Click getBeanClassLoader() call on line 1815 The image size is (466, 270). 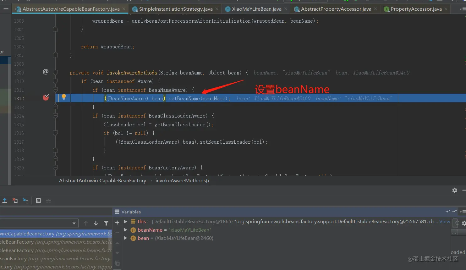pyautogui.click(x=182, y=124)
